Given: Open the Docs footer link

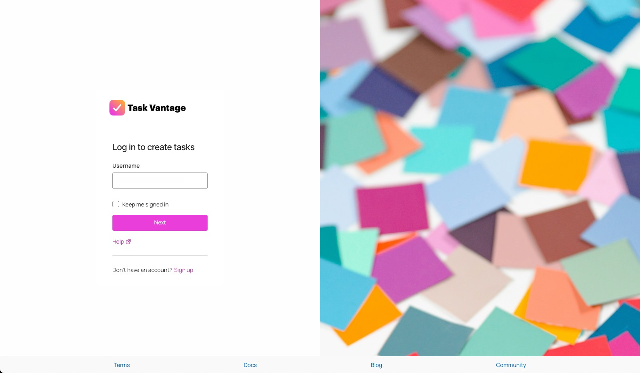Looking at the screenshot, I should pos(250,365).
